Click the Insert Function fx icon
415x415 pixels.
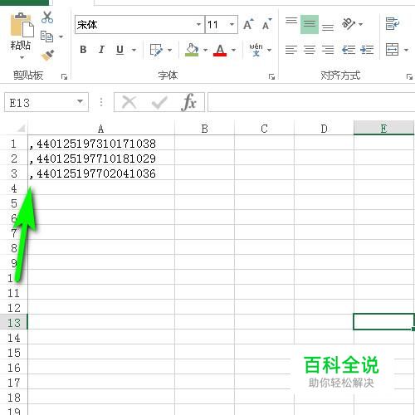189,102
